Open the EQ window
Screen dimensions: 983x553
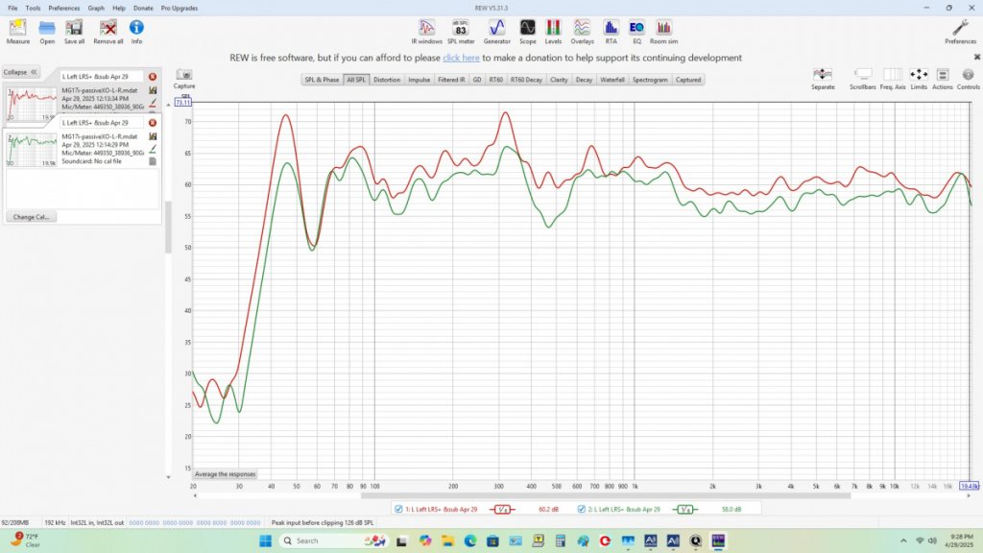pyautogui.click(x=636, y=32)
